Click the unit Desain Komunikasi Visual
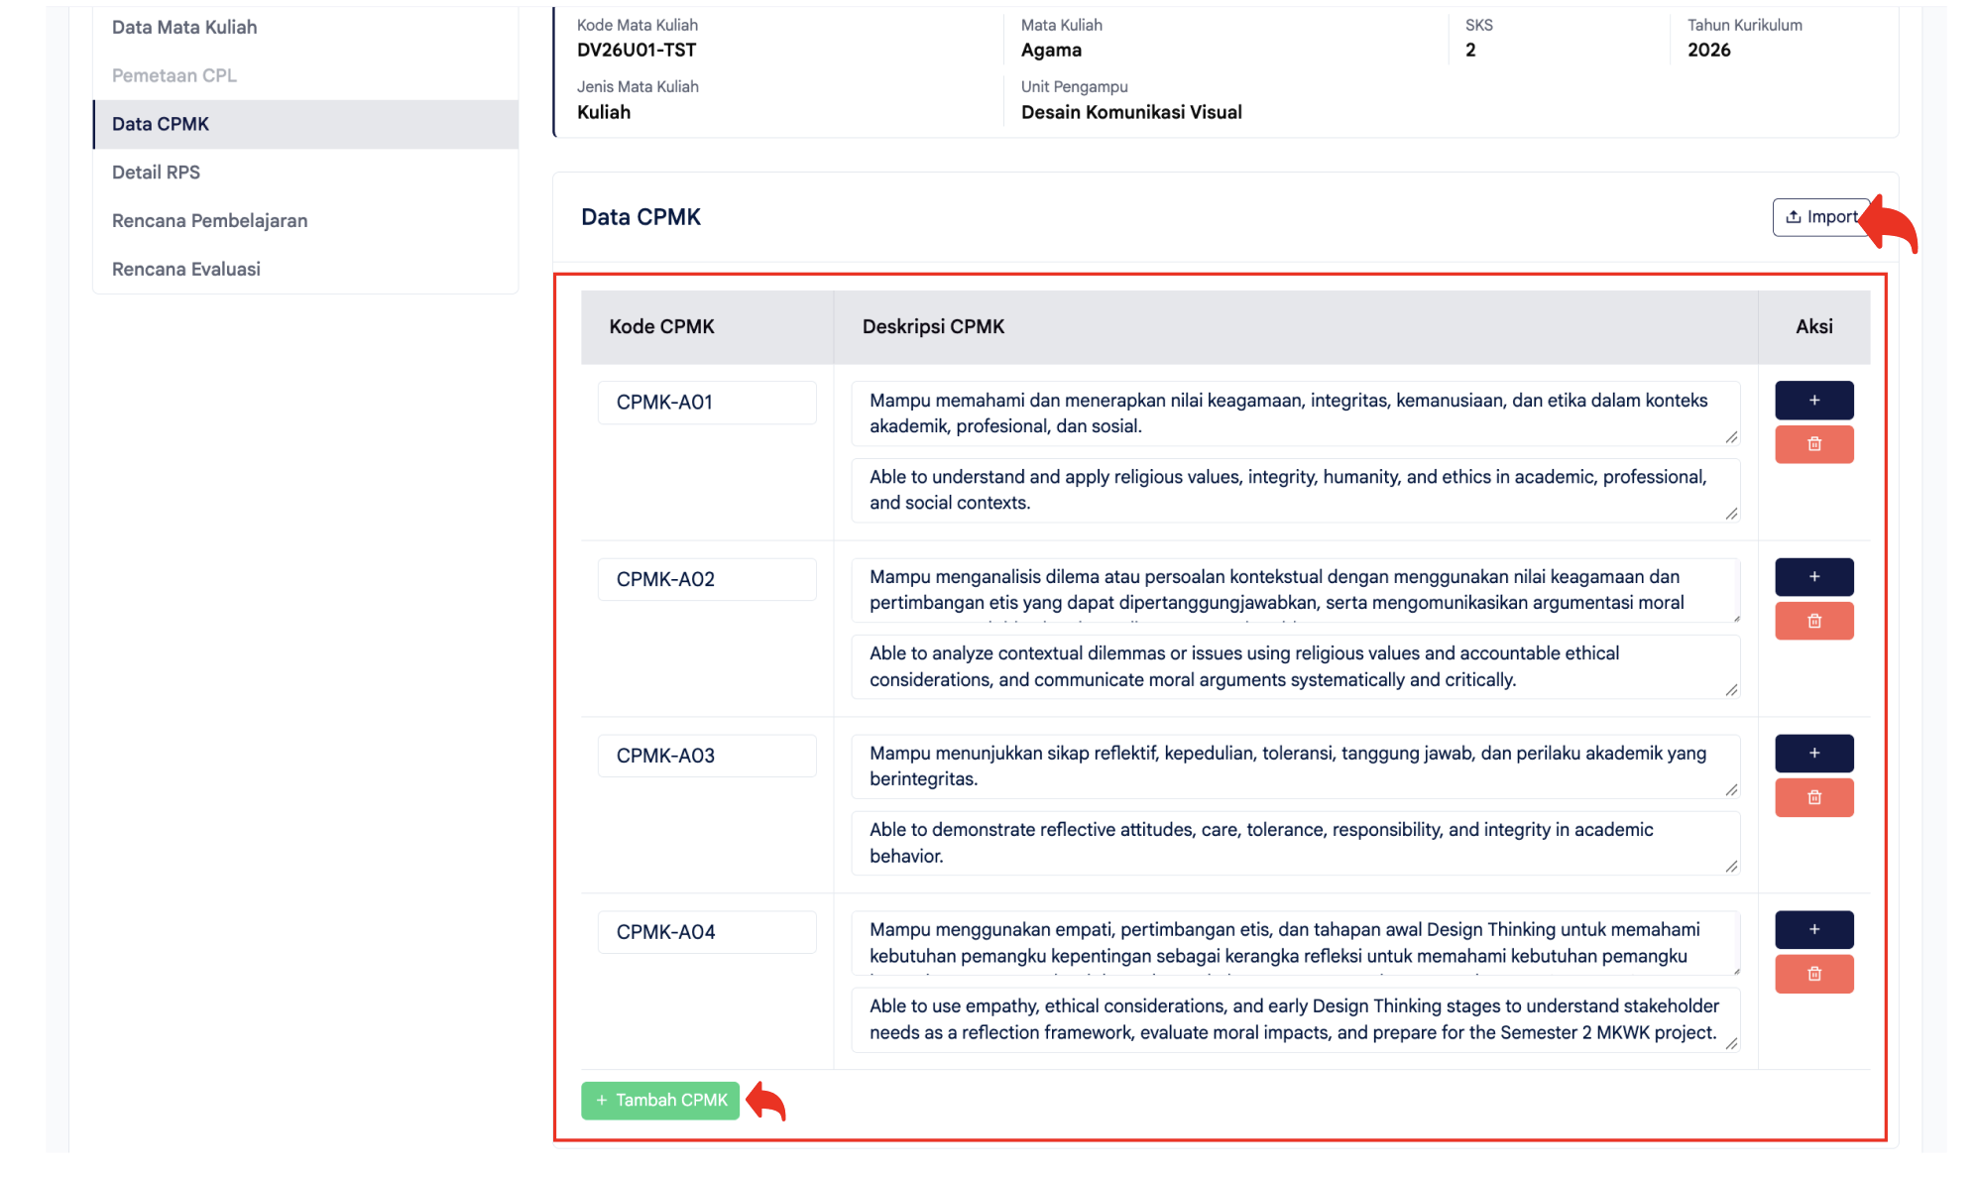The image size is (1979, 1178). (1131, 112)
